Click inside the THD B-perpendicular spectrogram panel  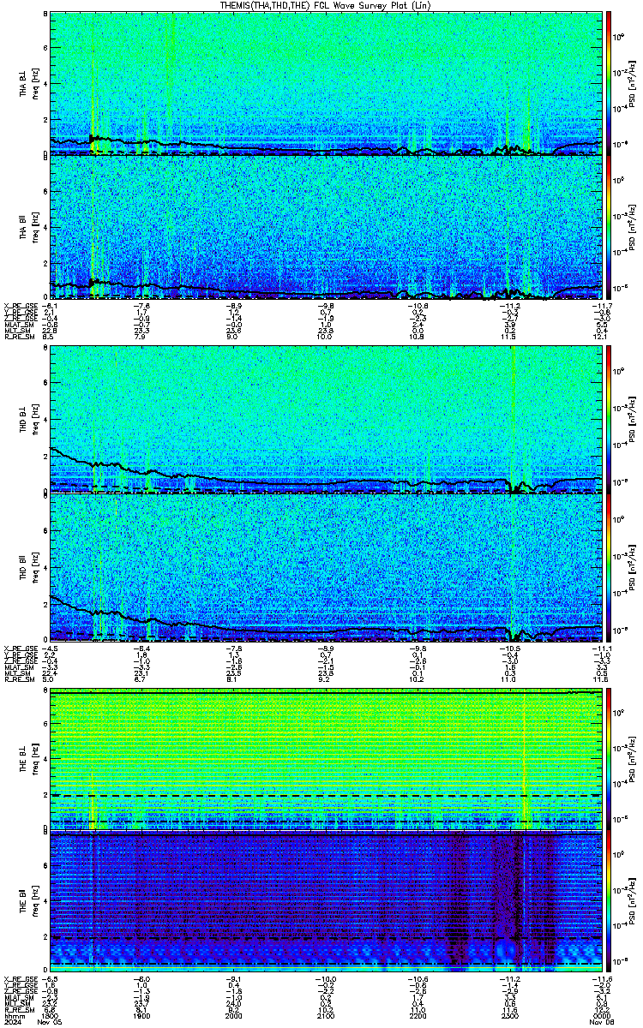pyautogui.click(x=326, y=420)
